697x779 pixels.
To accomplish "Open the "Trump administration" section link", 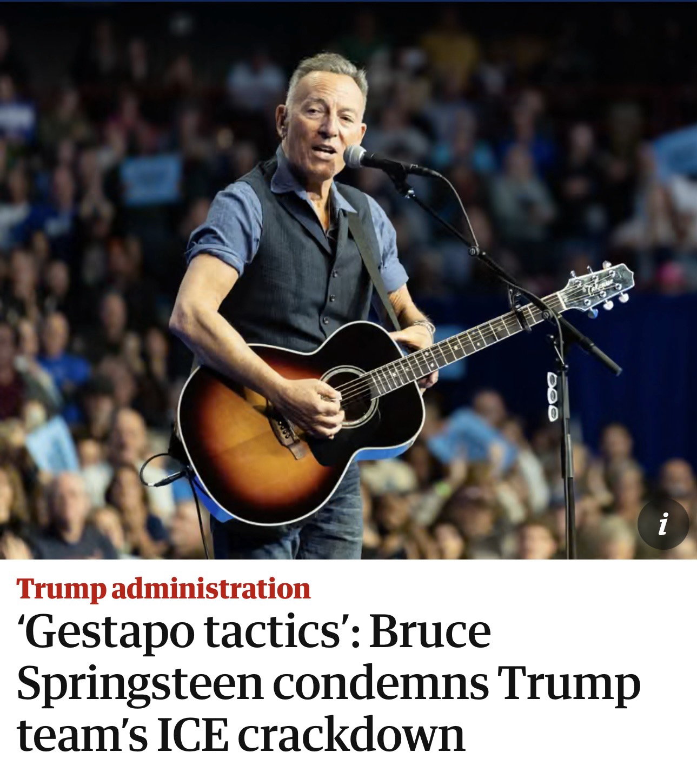I will click(164, 589).
